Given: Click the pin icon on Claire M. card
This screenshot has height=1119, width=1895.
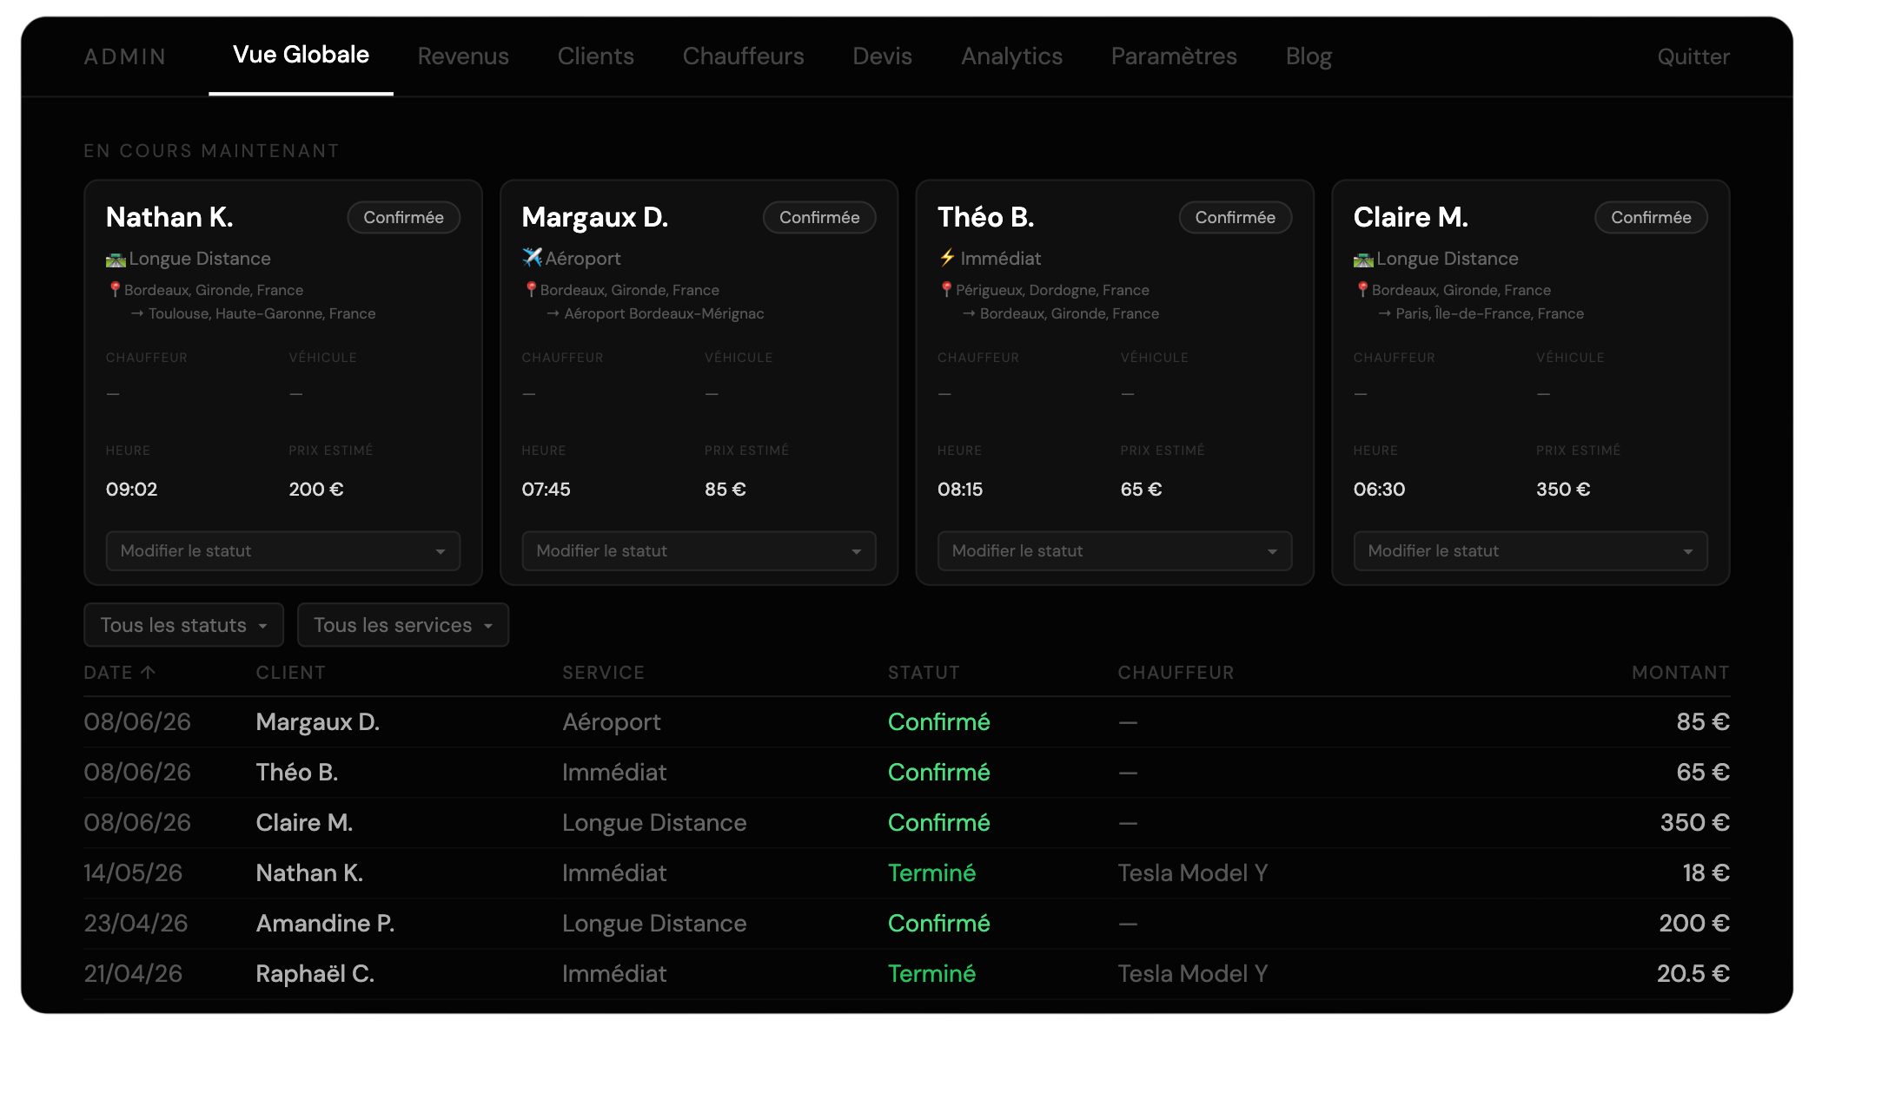Looking at the screenshot, I should tap(1362, 290).
